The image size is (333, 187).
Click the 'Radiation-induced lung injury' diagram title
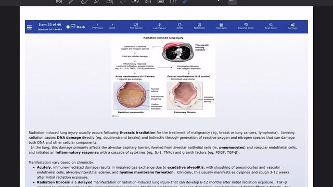tap(163, 38)
